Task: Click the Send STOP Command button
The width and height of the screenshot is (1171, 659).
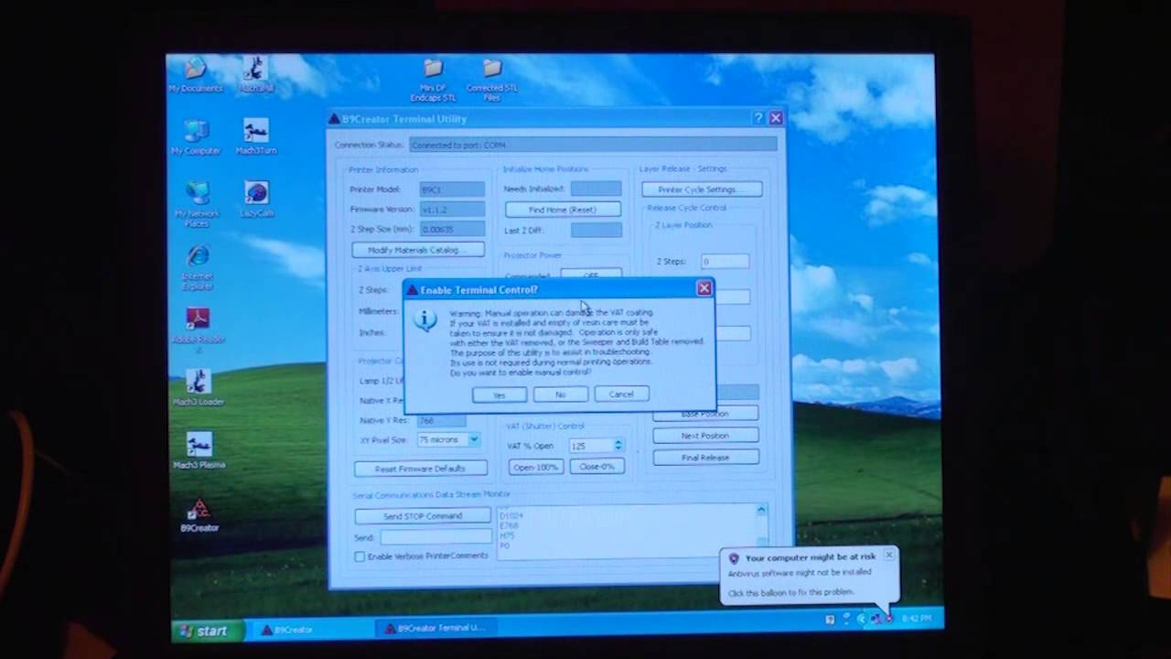Action: (x=423, y=516)
